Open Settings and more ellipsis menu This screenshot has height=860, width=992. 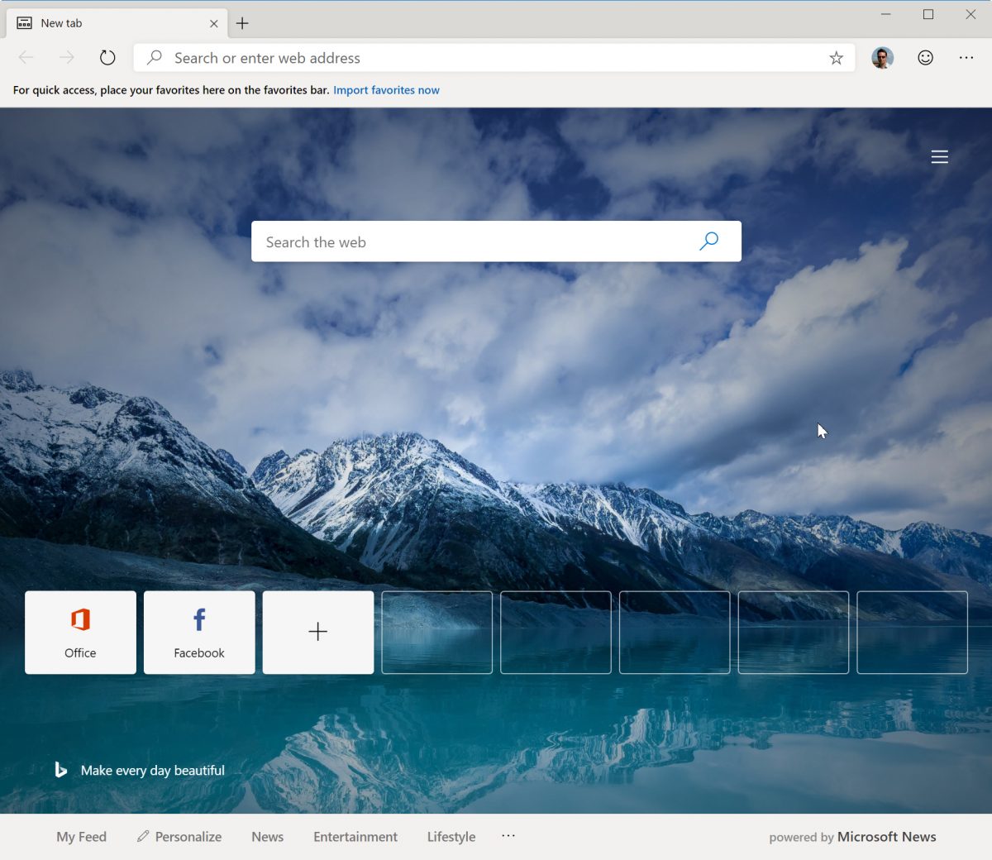pos(966,58)
